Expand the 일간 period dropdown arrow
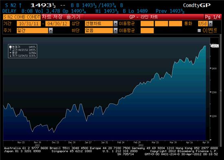This screenshot has width=224, height=160. click(x=51, y=31)
